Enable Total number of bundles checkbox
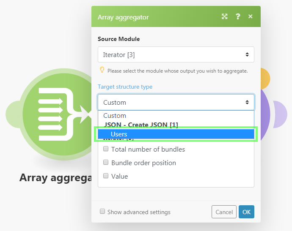 point(106,149)
